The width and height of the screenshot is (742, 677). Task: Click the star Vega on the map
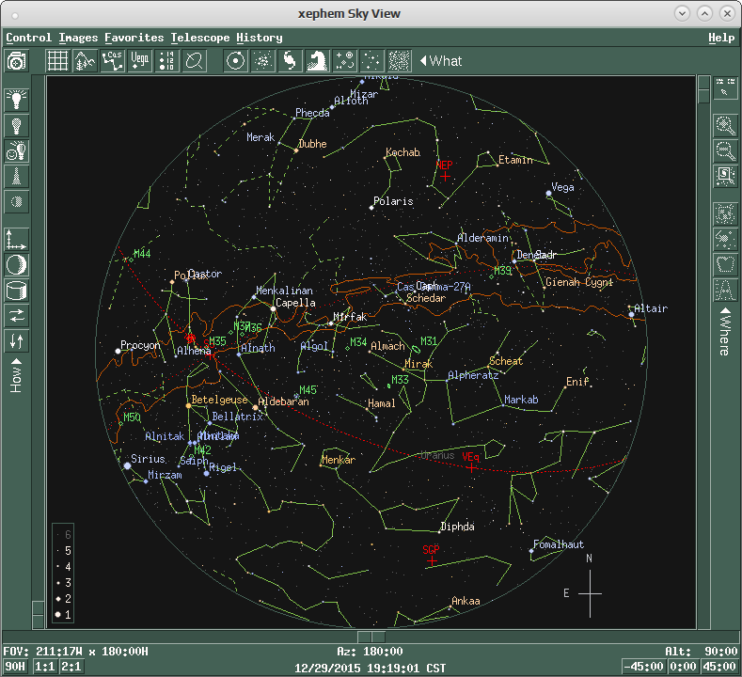[x=549, y=193]
